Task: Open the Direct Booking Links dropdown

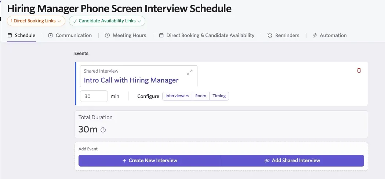Action: 36,21
